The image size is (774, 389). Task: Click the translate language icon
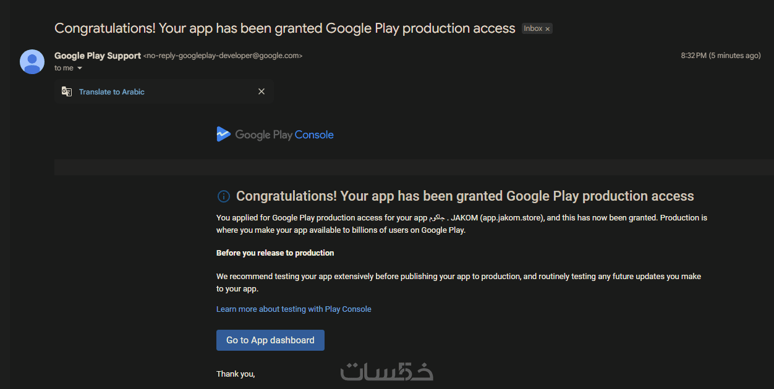tap(67, 91)
